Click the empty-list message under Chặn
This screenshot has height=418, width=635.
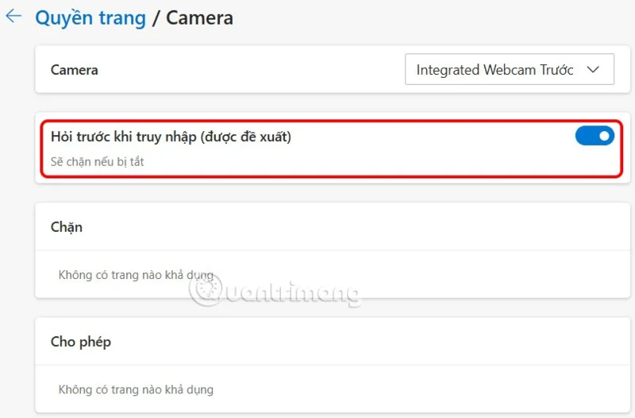tap(136, 275)
